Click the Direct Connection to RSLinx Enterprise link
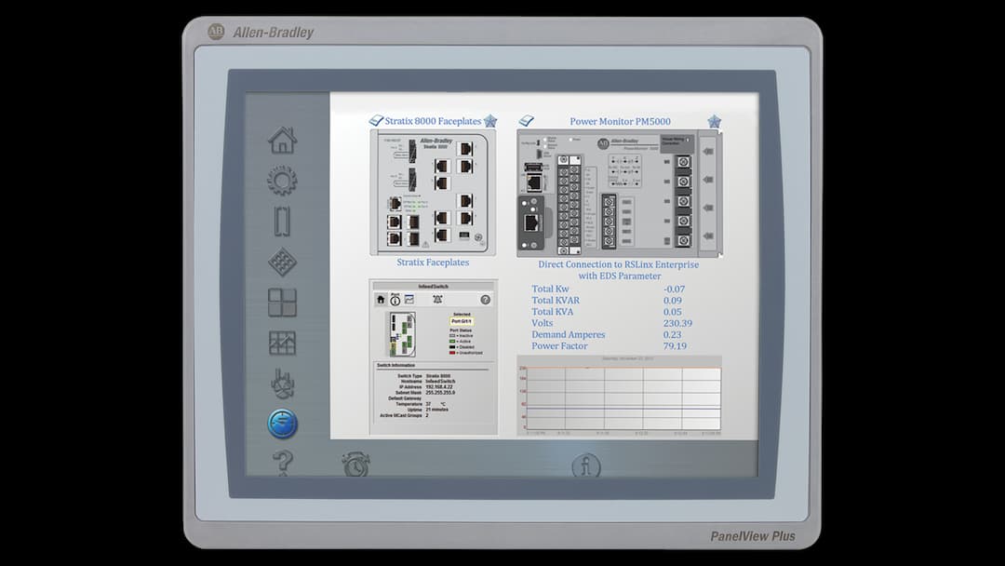Image resolution: width=1005 pixels, height=566 pixels. click(620, 264)
